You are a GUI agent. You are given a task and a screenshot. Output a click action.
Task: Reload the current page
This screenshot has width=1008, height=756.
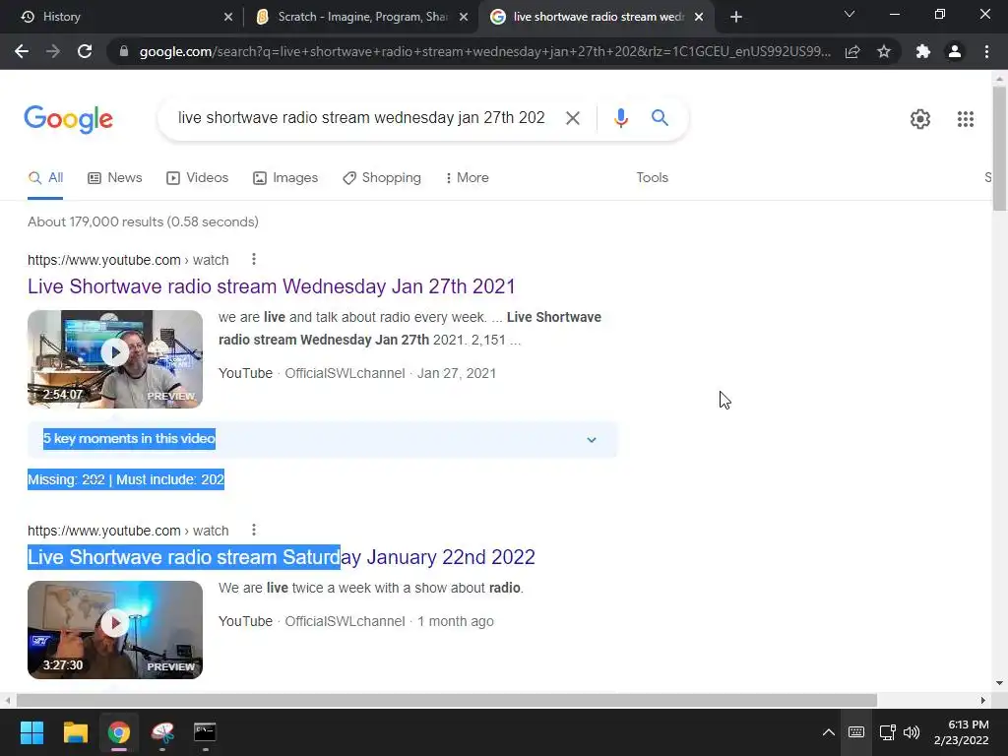click(x=85, y=51)
